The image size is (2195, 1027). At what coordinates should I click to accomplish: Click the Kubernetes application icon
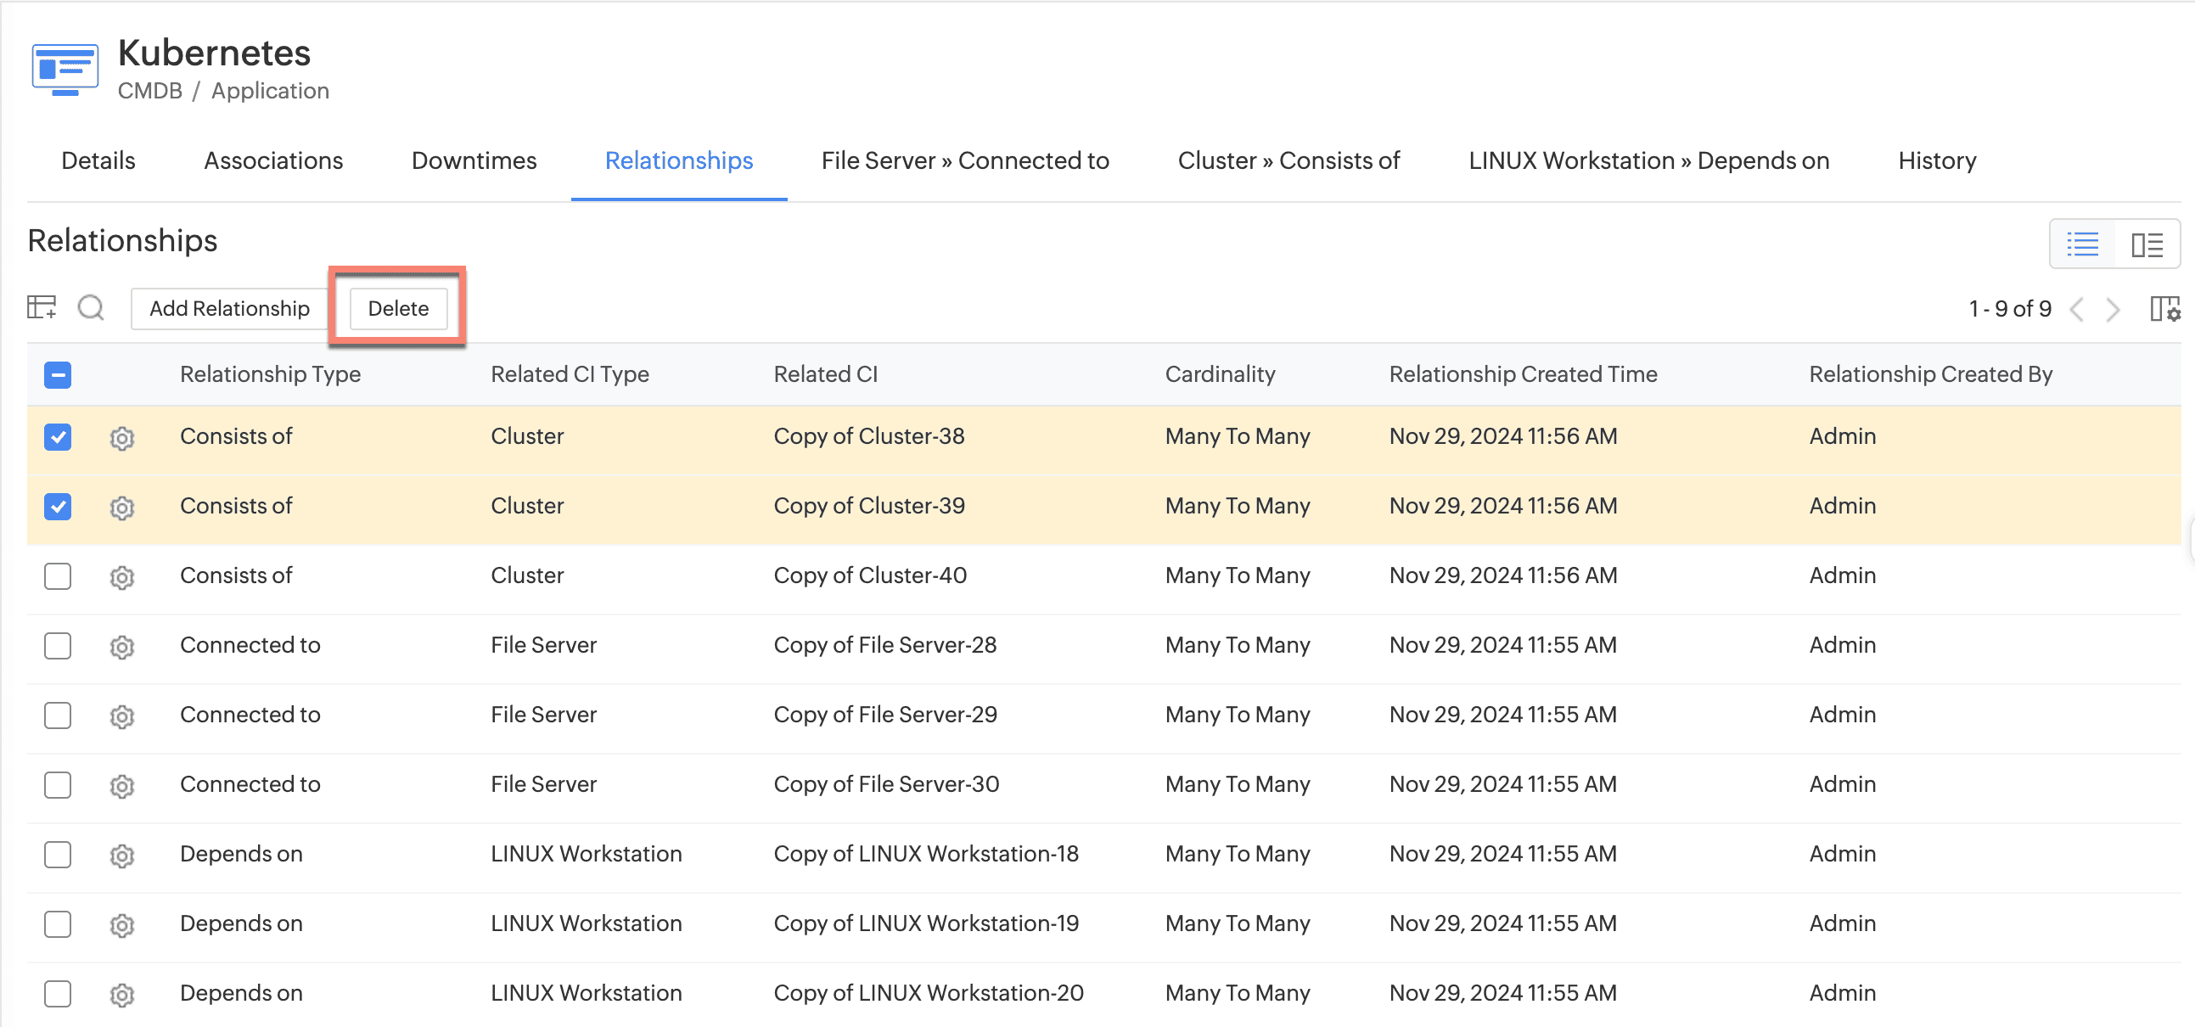coord(65,70)
